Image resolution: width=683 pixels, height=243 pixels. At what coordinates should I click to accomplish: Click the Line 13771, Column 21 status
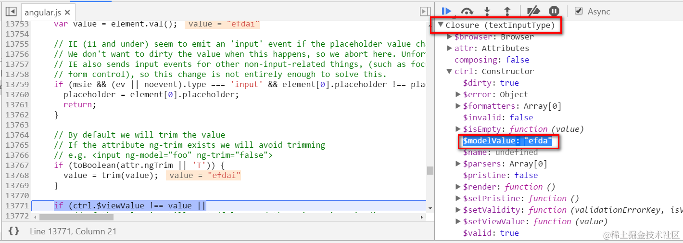(x=73, y=231)
